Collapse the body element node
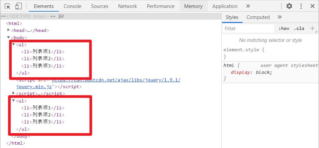Screen dimensions: 319x148 coord(9,38)
